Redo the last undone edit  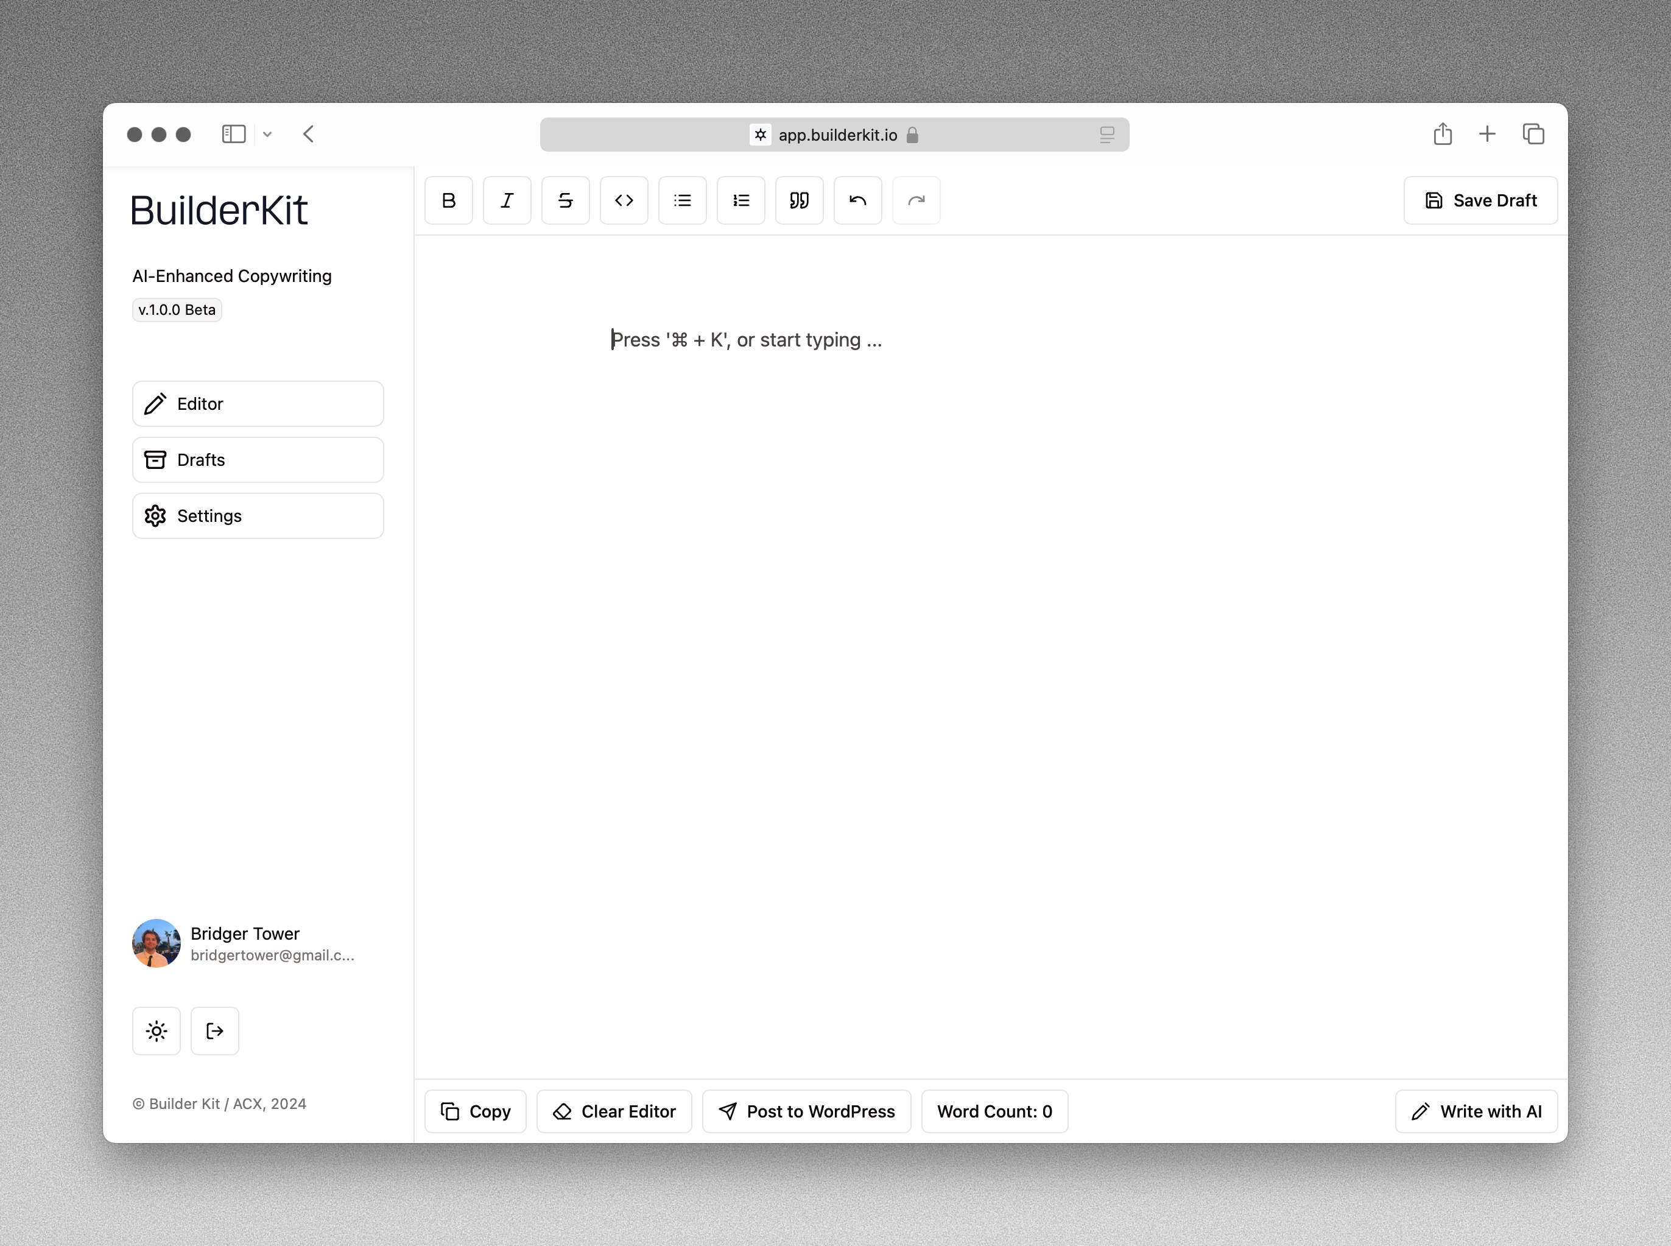coord(916,200)
